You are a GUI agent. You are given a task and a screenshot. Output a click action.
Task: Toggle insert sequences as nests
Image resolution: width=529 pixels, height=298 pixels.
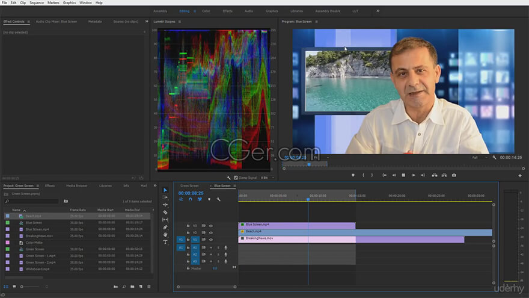(x=181, y=199)
